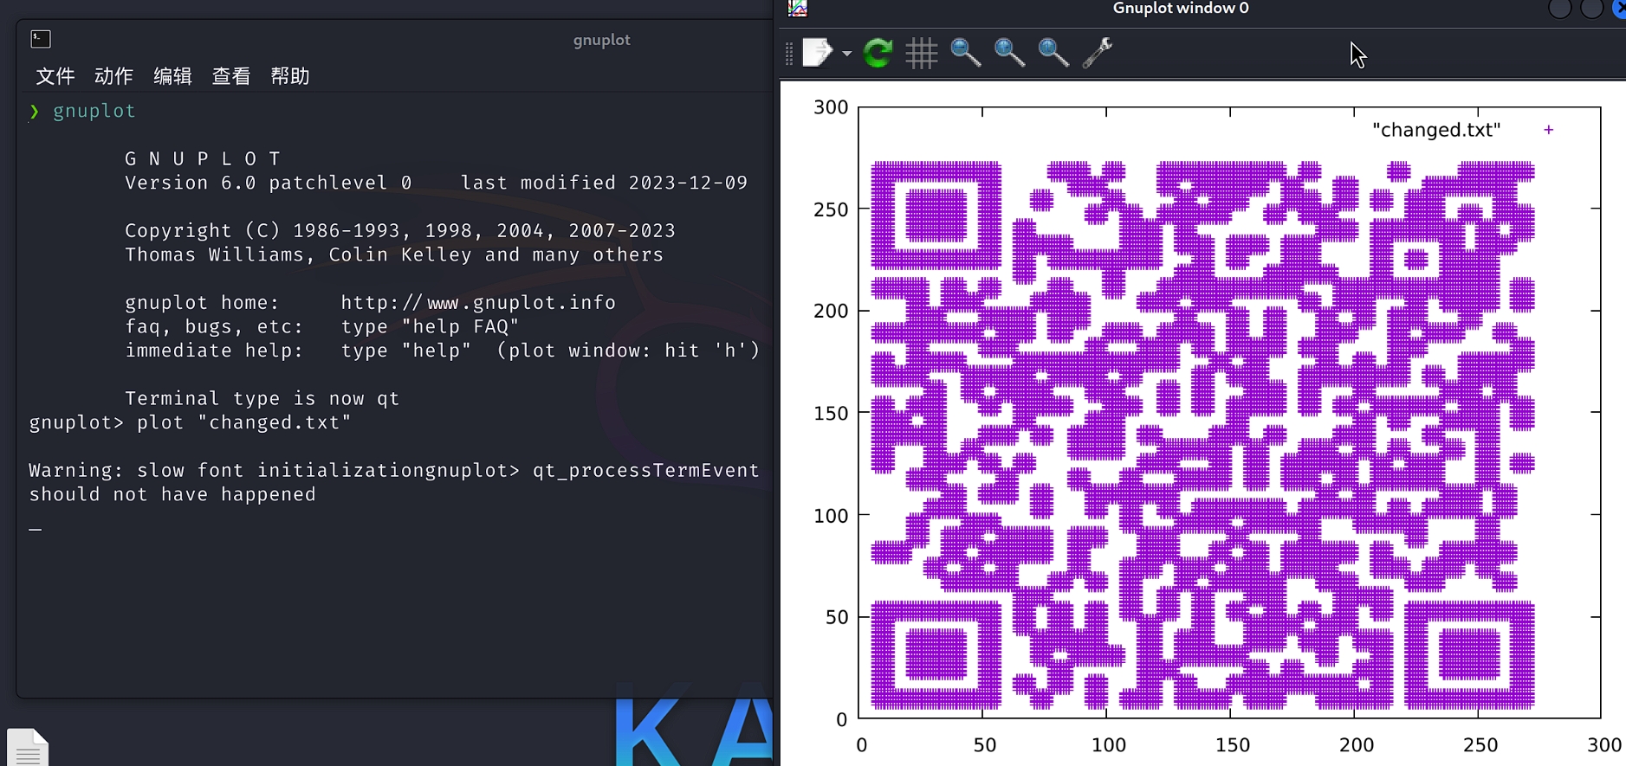Expand the 编辑 menu

click(x=172, y=76)
